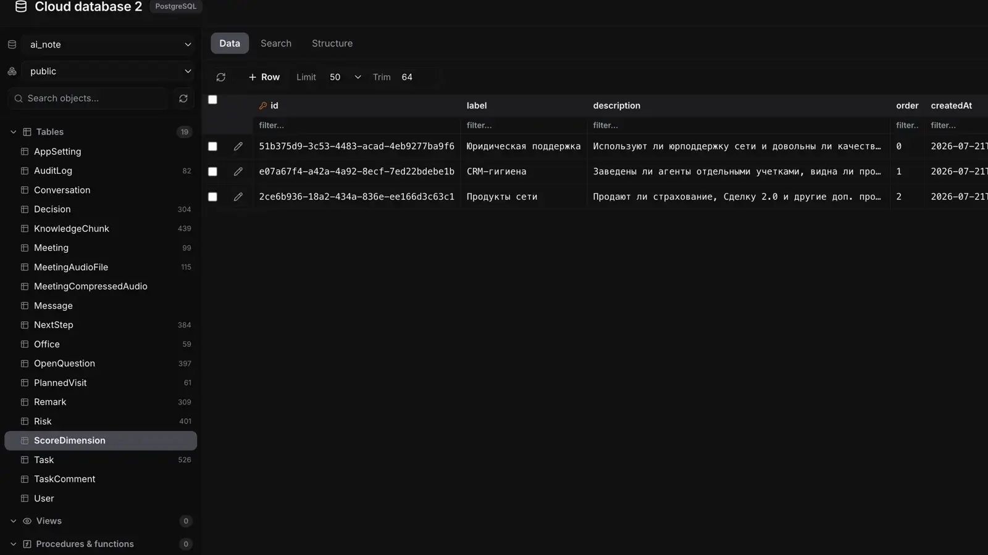The width and height of the screenshot is (988, 555).
Task: Collapse the Tables tree section
Action: click(13, 132)
